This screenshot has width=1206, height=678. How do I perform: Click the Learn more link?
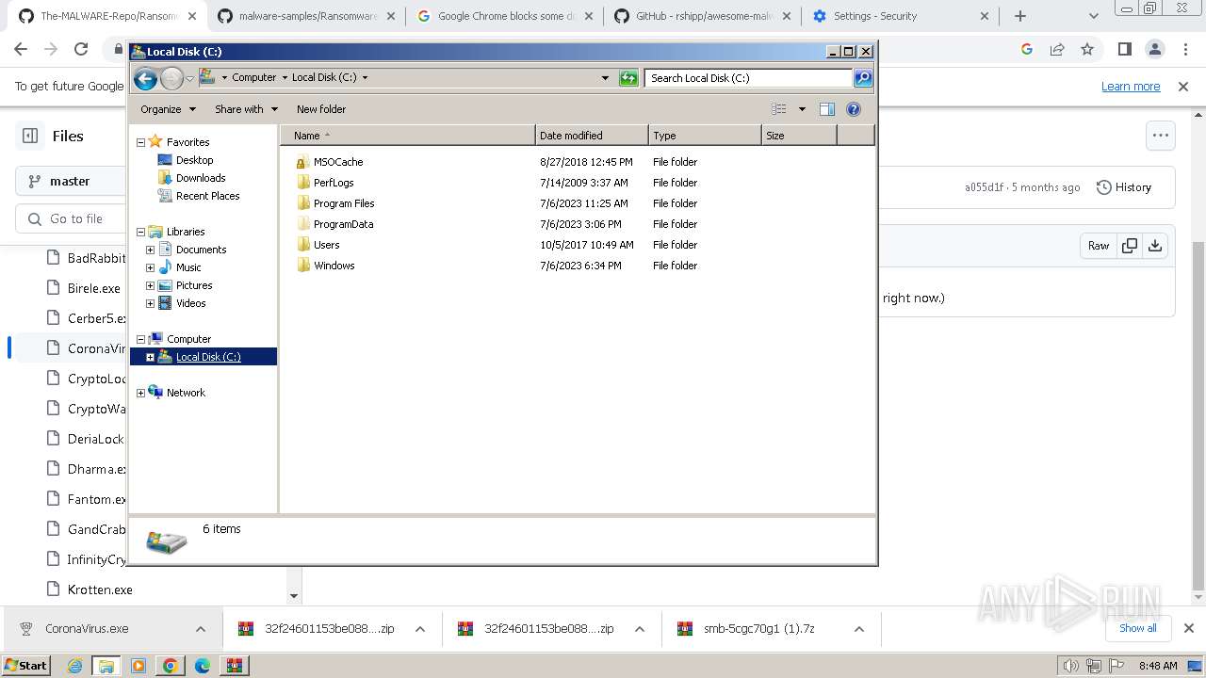(1131, 87)
